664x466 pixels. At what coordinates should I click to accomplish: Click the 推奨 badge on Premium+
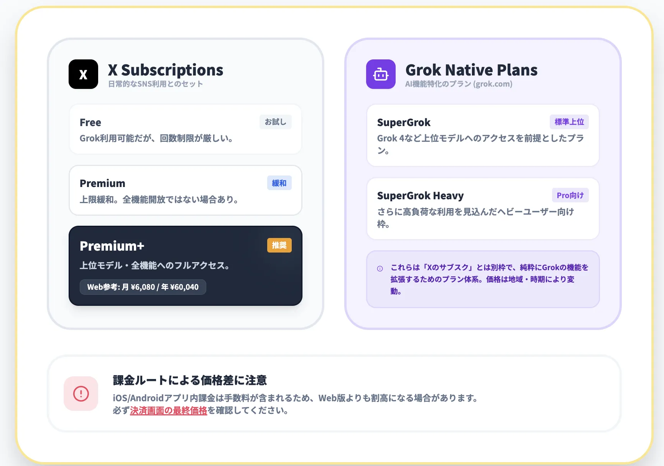[x=279, y=245]
